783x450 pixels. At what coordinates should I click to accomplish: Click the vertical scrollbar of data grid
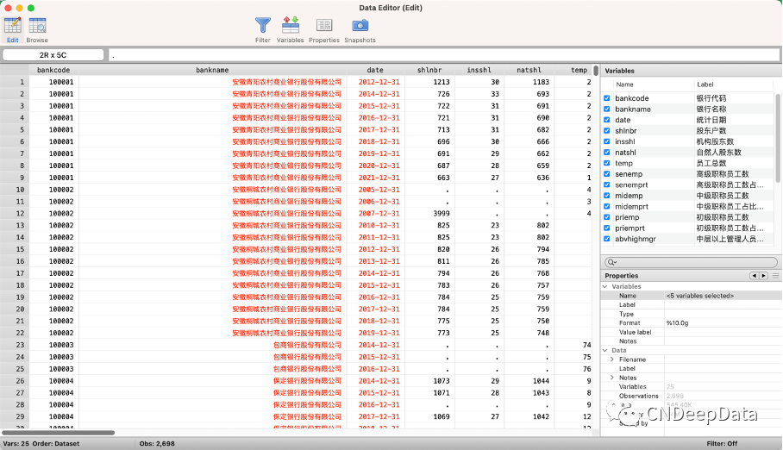point(596,71)
